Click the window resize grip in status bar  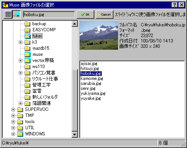tap(183, 144)
